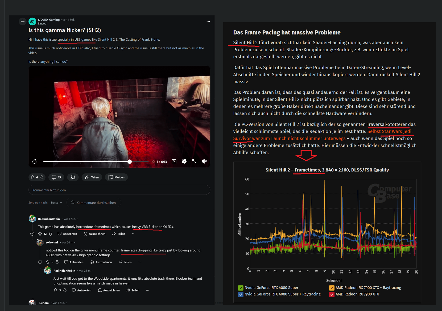Open more options on the horrendous frametimes comment
The height and width of the screenshot is (311, 442).
click(x=133, y=234)
